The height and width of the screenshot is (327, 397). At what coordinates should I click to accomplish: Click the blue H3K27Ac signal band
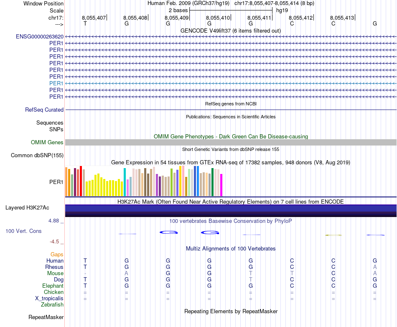231,208
